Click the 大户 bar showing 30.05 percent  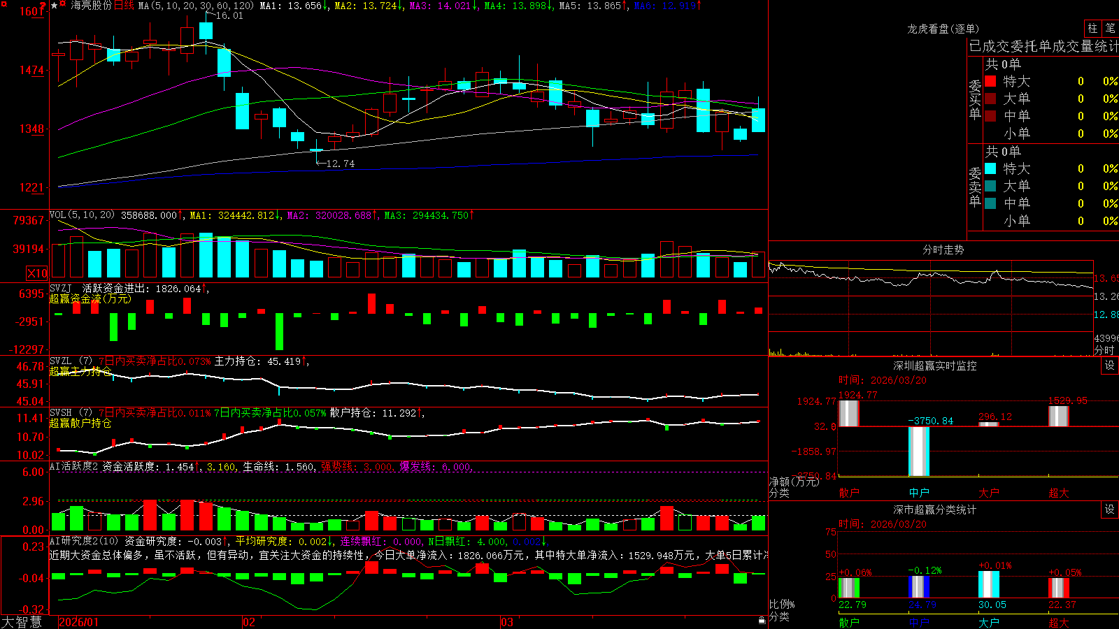coord(989,584)
